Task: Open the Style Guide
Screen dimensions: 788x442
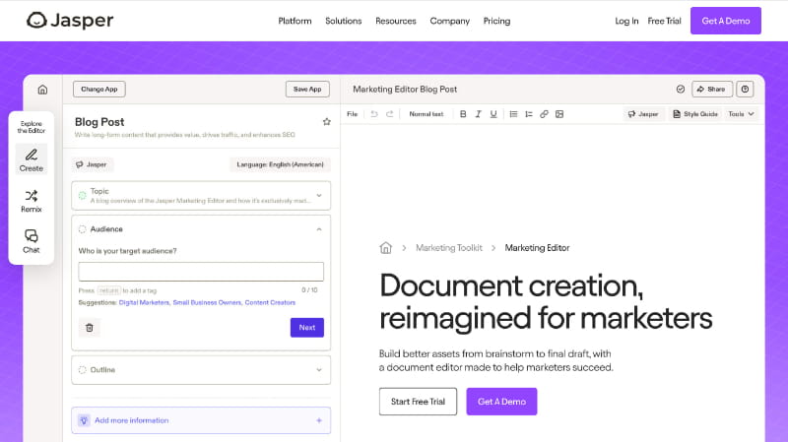Action: tap(695, 114)
